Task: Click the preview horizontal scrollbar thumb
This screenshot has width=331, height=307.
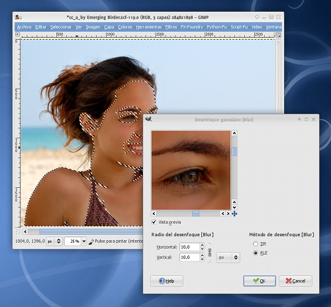Action: click(195, 214)
